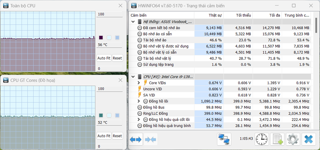
Task: Open the network remote monitoring icon
Action: (224, 139)
